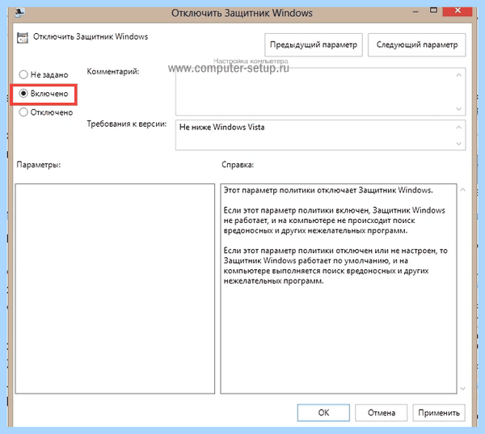Image resolution: width=485 pixels, height=434 pixels.
Task: Click the "Требования к версии:" label
Action: (127, 124)
